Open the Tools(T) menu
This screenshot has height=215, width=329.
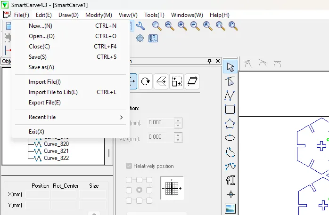tap(154, 15)
